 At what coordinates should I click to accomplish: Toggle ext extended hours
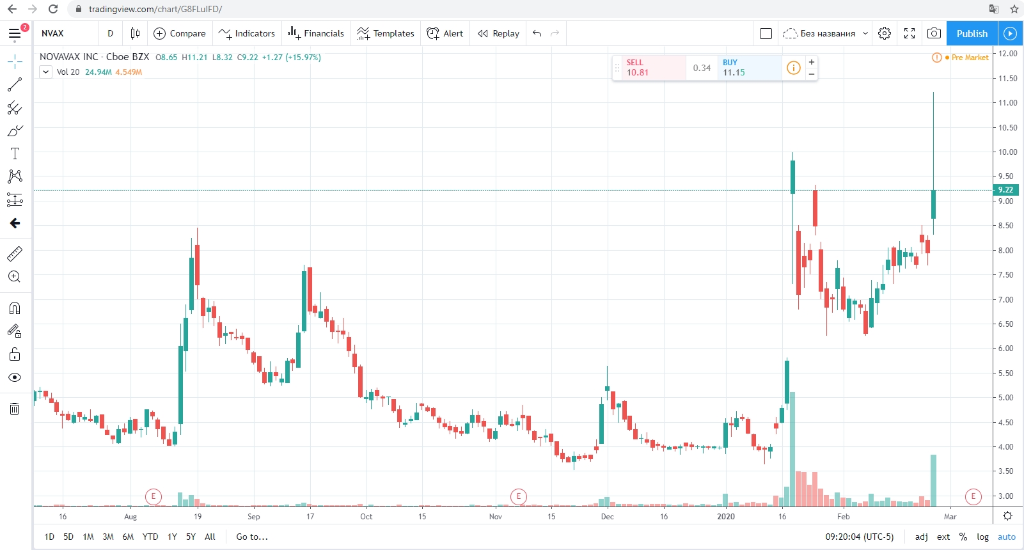(943, 537)
